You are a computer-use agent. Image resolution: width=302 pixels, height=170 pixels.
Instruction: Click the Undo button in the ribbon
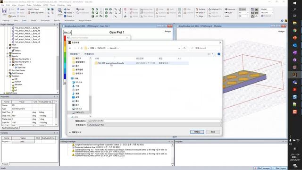(21, 9)
